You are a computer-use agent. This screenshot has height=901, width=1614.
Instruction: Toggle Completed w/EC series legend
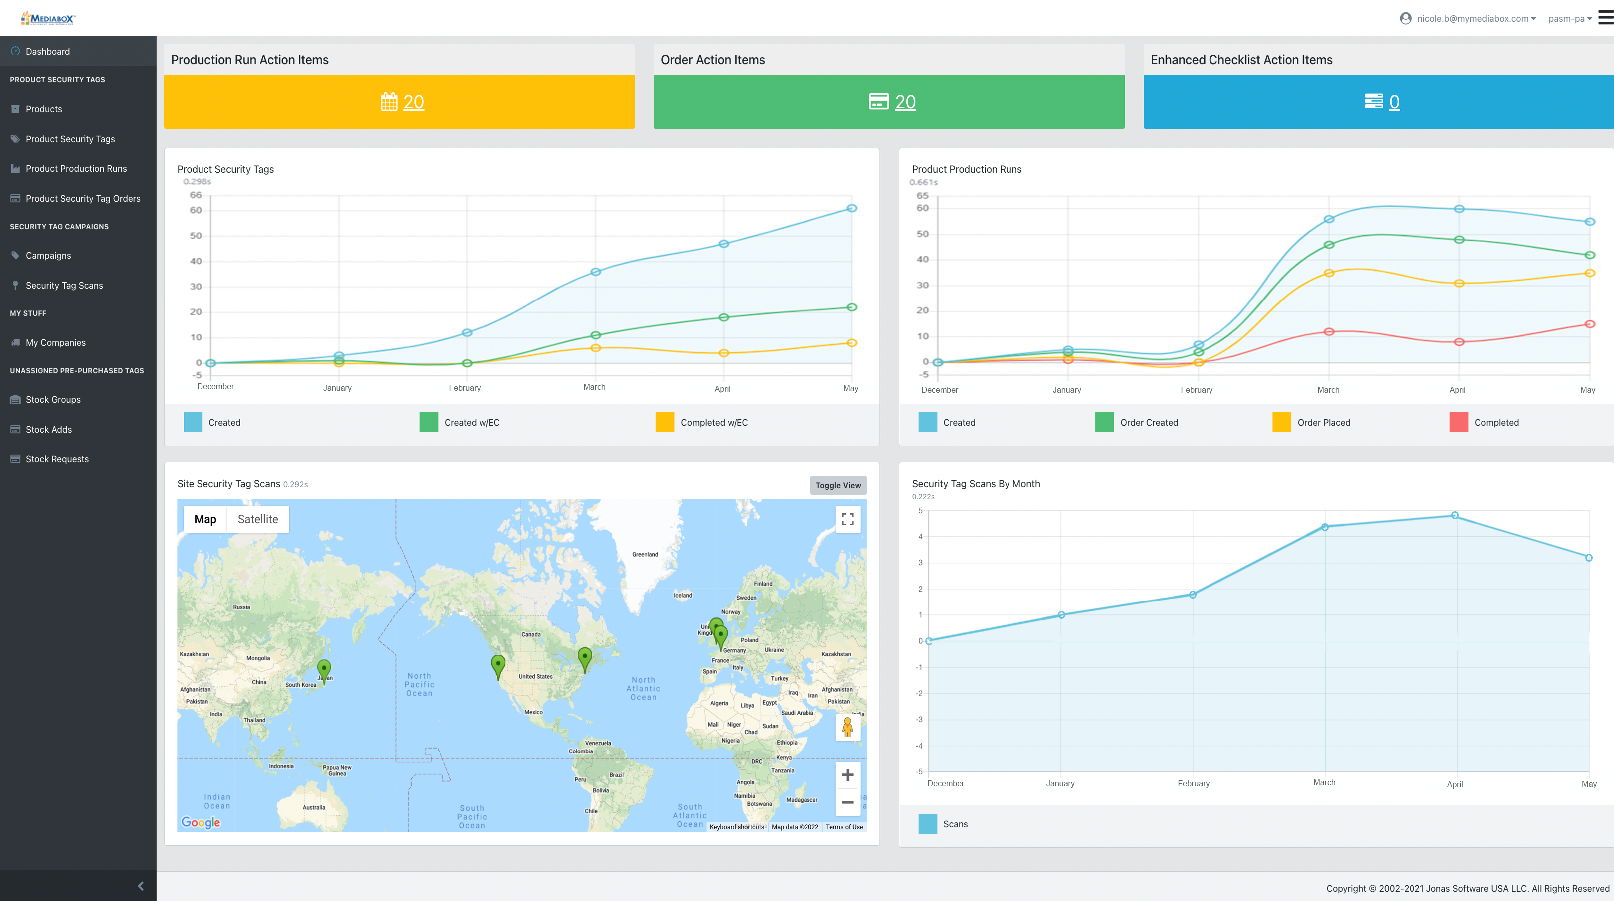701,422
